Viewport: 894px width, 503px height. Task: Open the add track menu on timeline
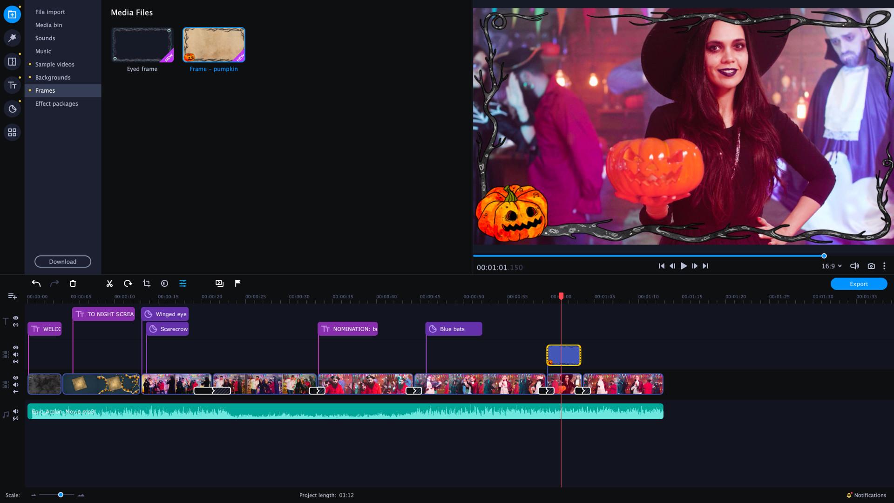point(11,297)
